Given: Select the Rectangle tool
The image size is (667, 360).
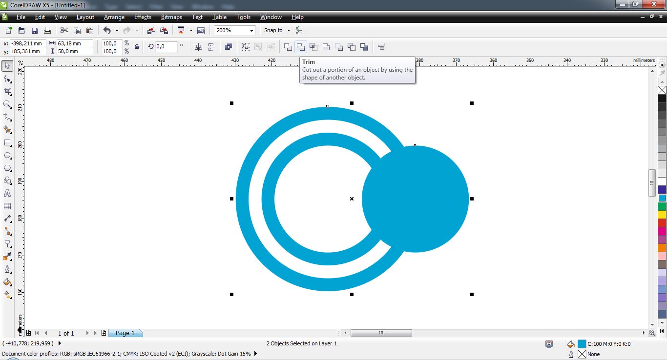Looking at the screenshot, I should (x=7, y=142).
